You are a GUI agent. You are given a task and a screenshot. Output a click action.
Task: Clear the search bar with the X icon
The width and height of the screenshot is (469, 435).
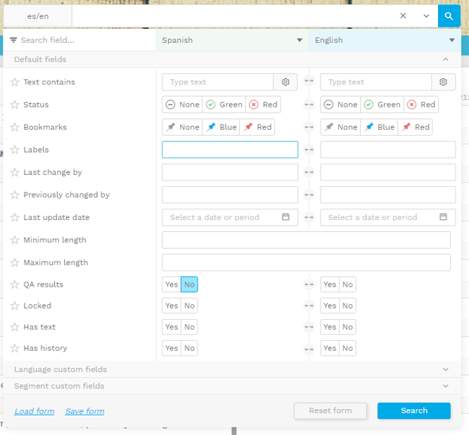(403, 15)
